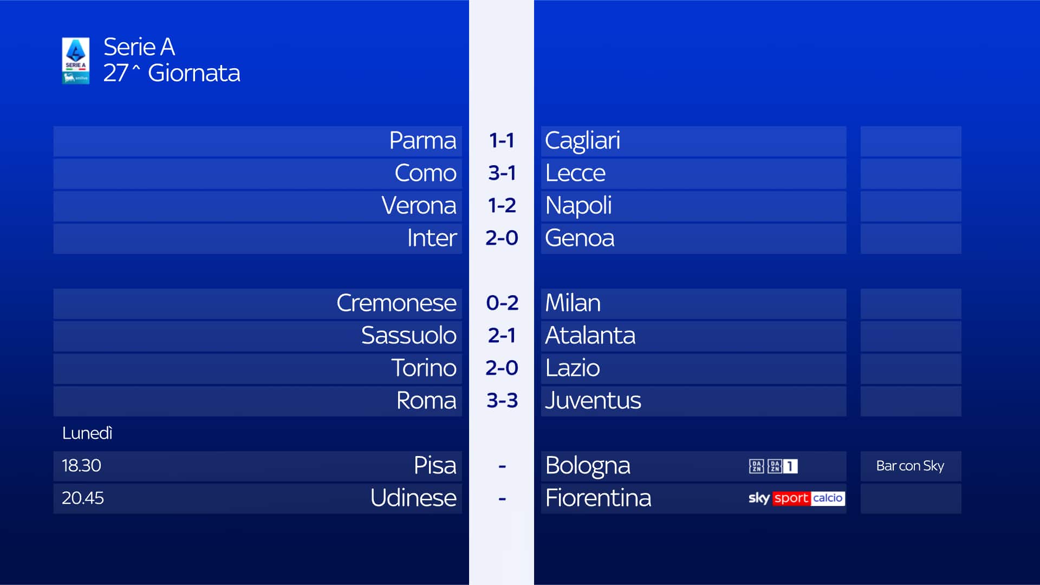
Task: Click the first DAZN logo beside Bologna
Action: point(756,466)
